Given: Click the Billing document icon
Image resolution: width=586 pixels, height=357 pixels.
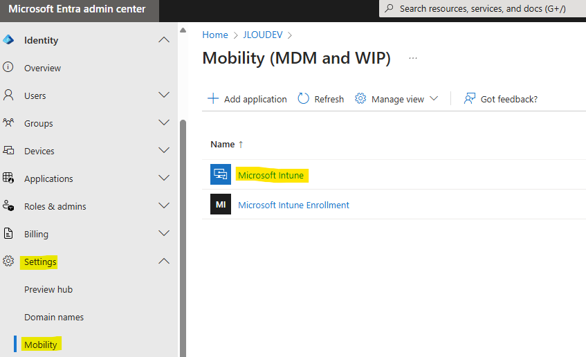Looking at the screenshot, I should [x=8, y=233].
